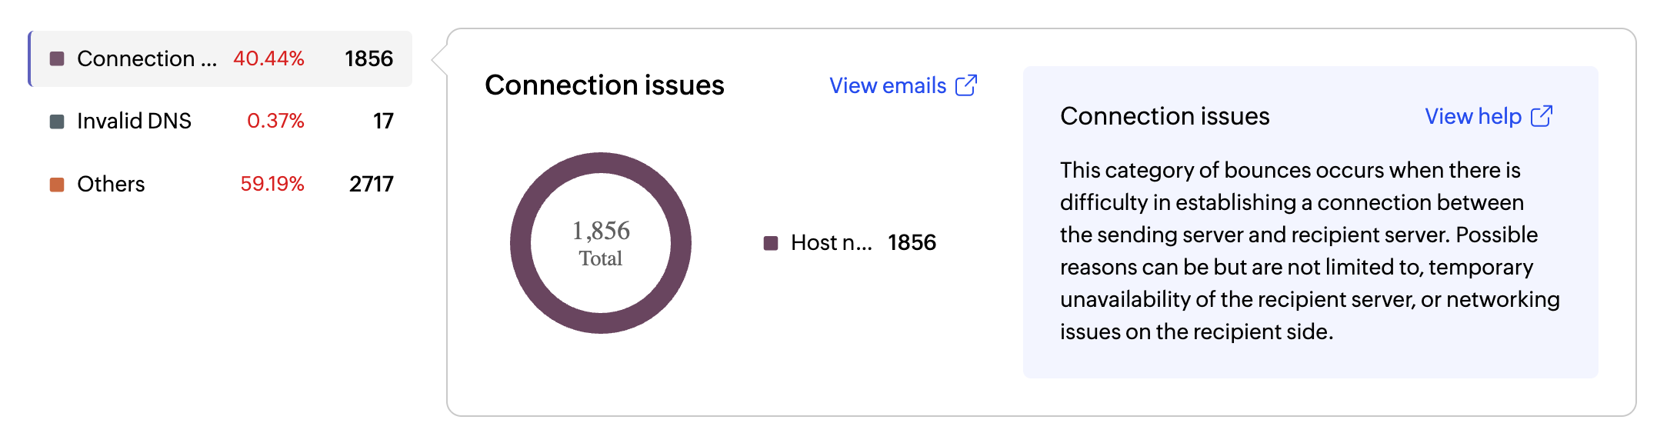Image resolution: width=1657 pixels, height=443 pixels.
Task: Click the gray Invalid DNS color square
Action: pyautogui.click(x=57, y=122)
